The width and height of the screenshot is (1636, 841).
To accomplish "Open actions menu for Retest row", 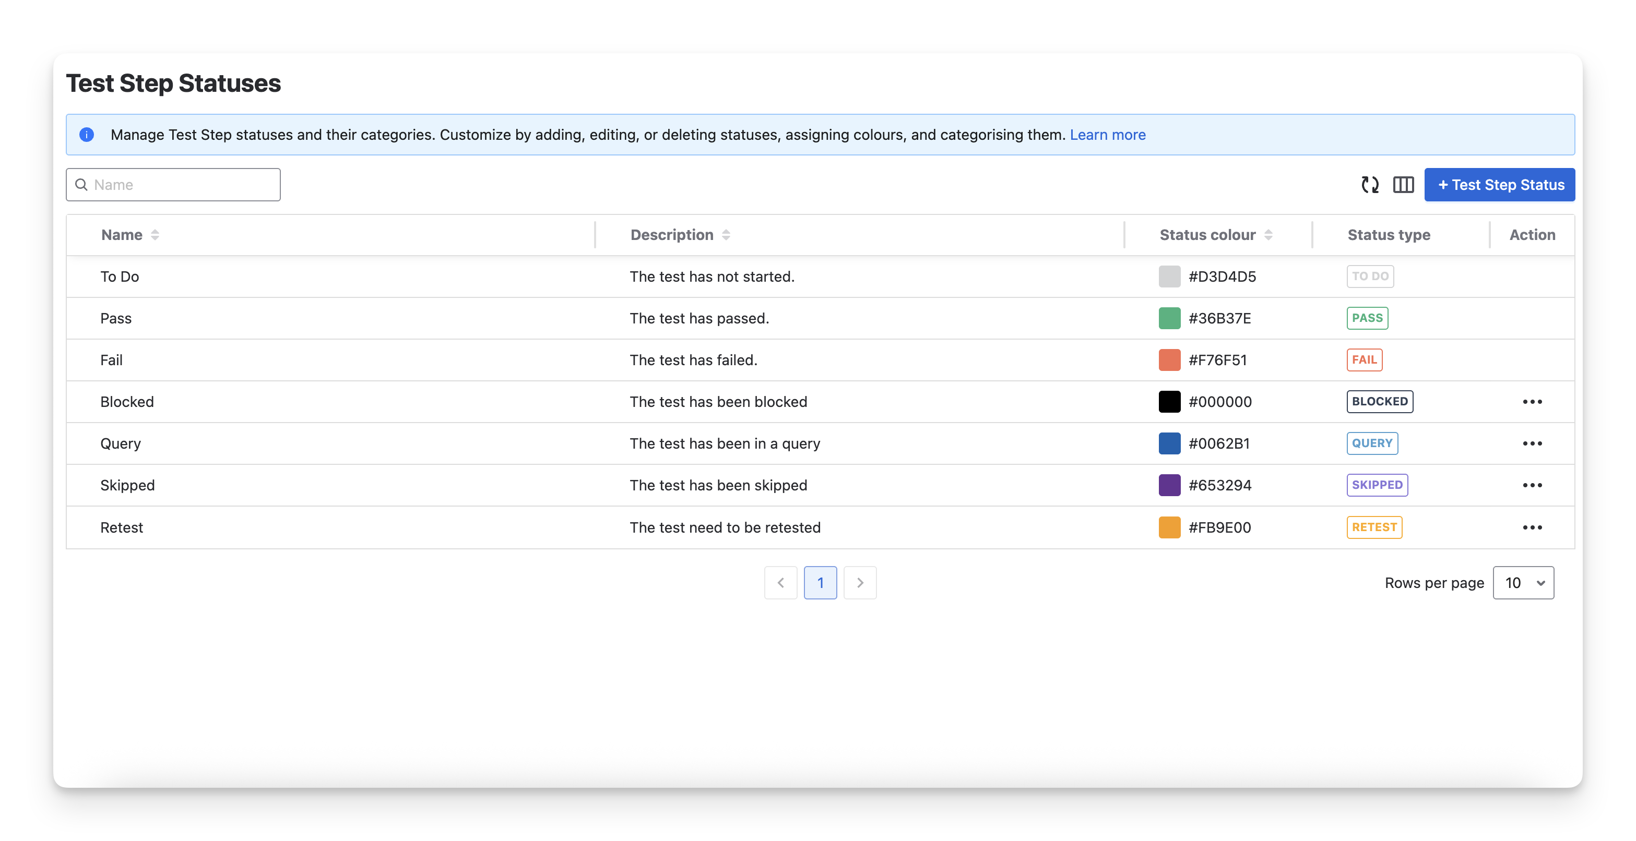I will tap(1532, 527).
